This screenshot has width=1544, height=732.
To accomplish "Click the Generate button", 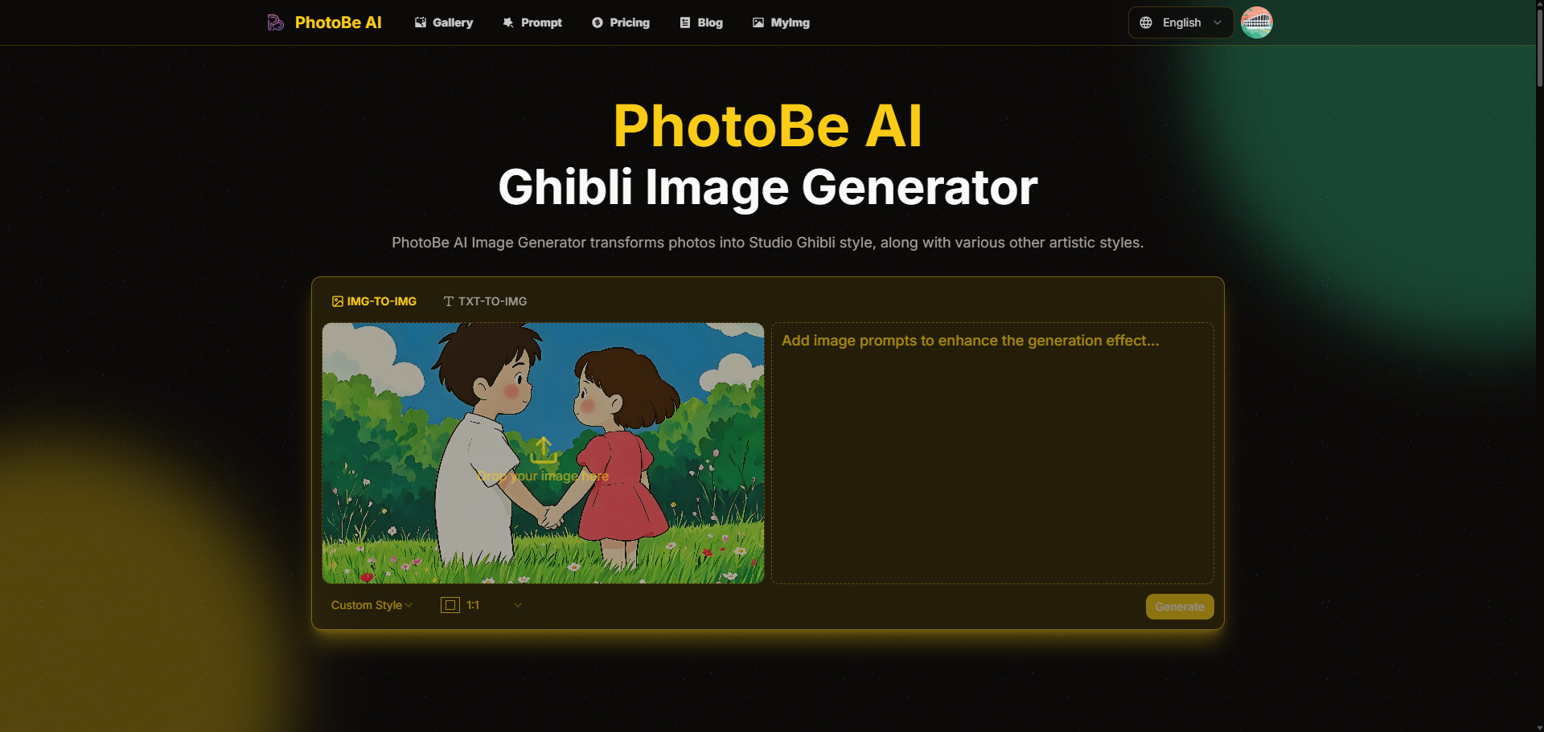I will (x=1180, y=607).
